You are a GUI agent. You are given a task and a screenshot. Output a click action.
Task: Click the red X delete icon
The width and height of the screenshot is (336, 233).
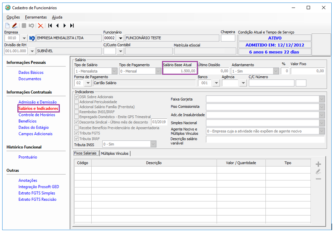point(41,26)
